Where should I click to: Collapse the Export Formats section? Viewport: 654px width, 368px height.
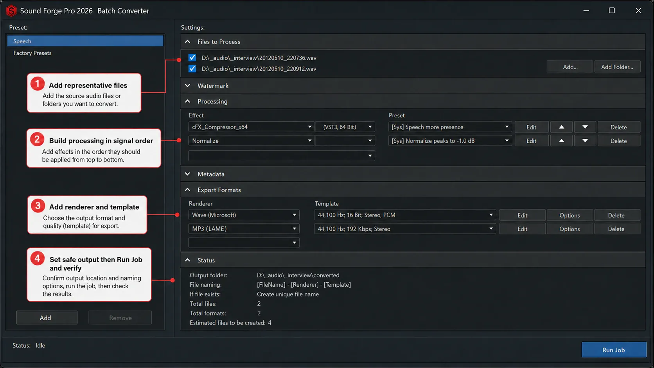[x=188, y=190]
